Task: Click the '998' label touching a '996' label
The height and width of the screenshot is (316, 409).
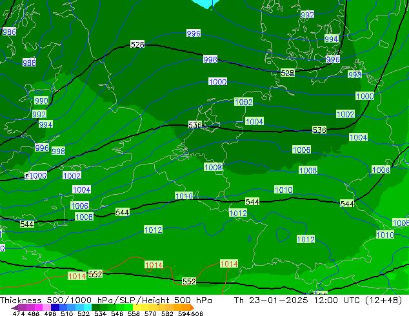Action: [x=58, y=151]
